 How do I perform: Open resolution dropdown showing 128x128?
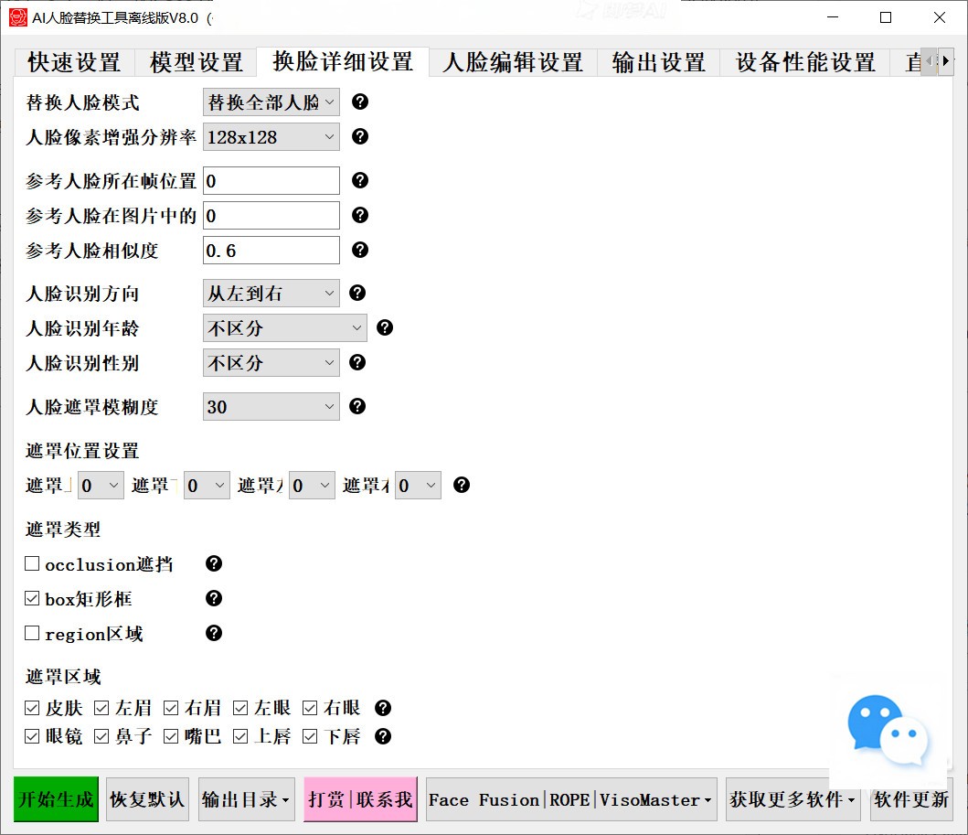pyautogui.click(x=271, y=137)
